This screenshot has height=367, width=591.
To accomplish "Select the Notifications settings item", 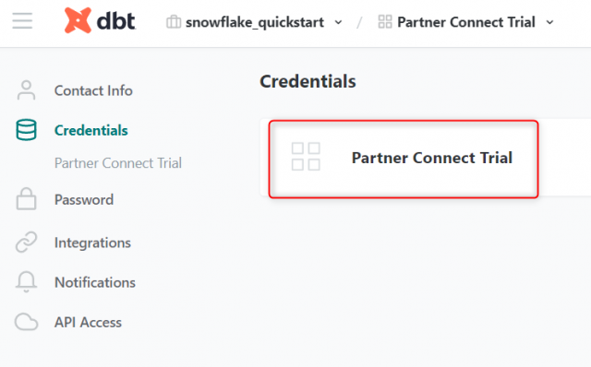I will tap(95, 282).
